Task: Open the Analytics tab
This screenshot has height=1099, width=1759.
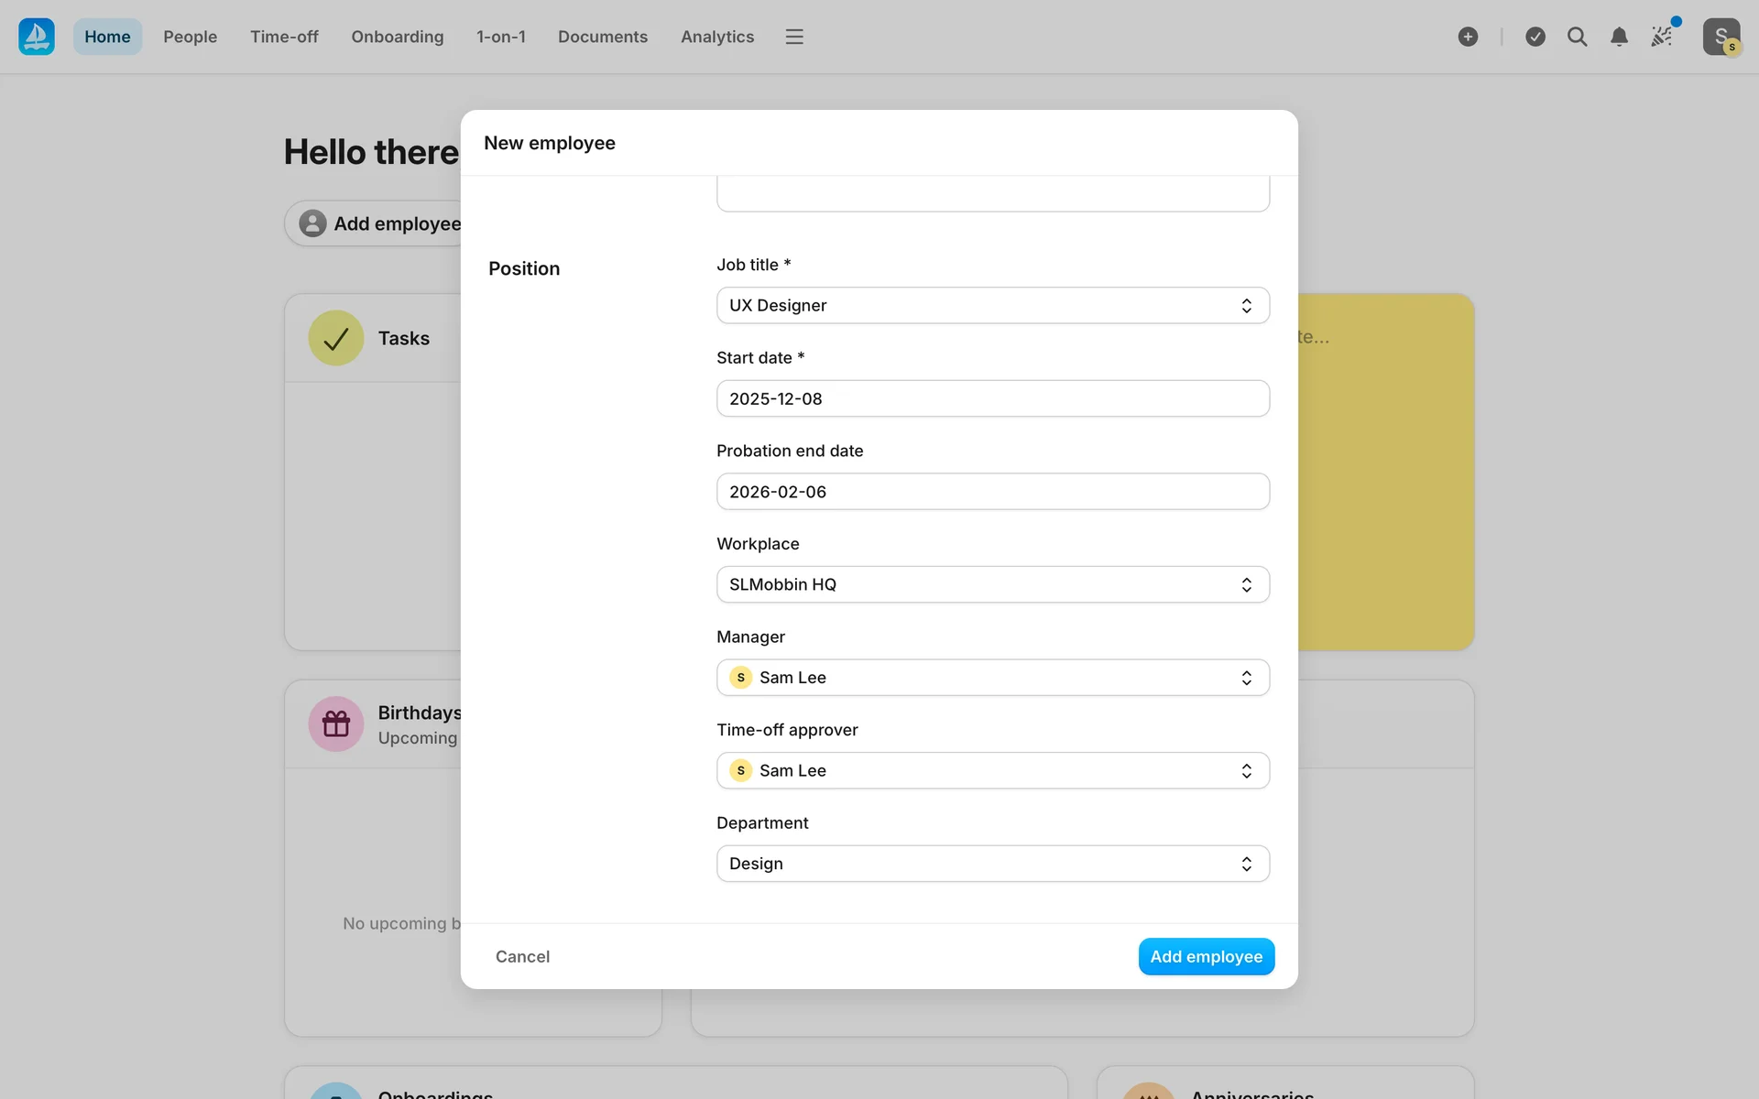Action: point(716,37)
